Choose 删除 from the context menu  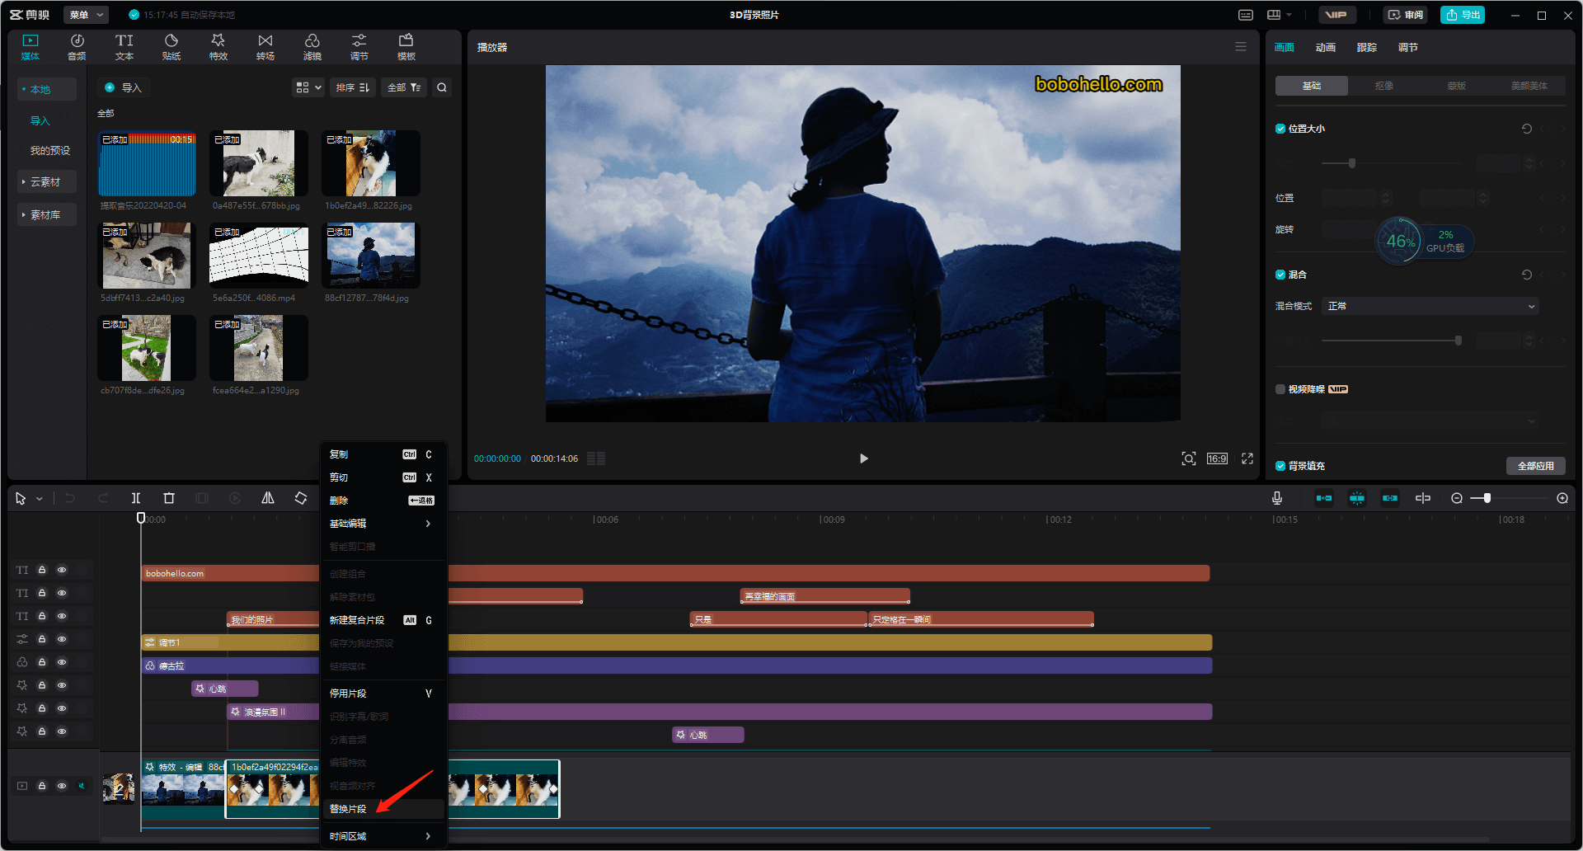383,501
